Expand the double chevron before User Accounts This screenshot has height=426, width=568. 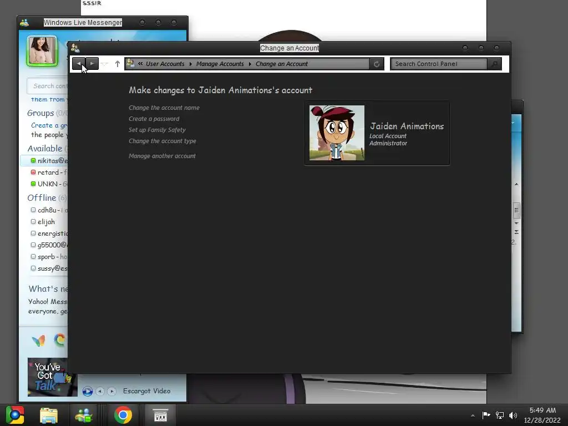[140, 64]
